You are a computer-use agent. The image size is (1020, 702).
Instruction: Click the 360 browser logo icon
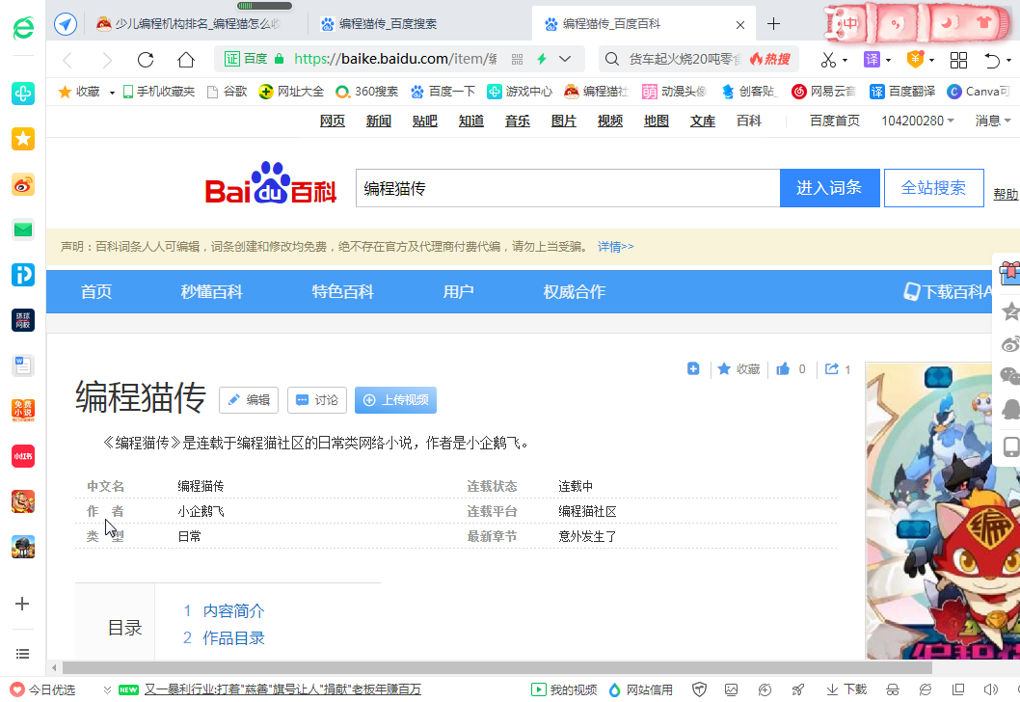pyautogui.click(x=23, y=27)
